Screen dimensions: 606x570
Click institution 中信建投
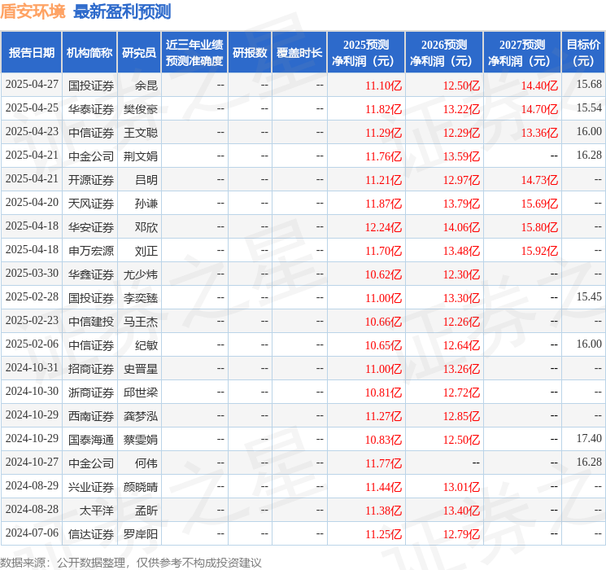91,322
